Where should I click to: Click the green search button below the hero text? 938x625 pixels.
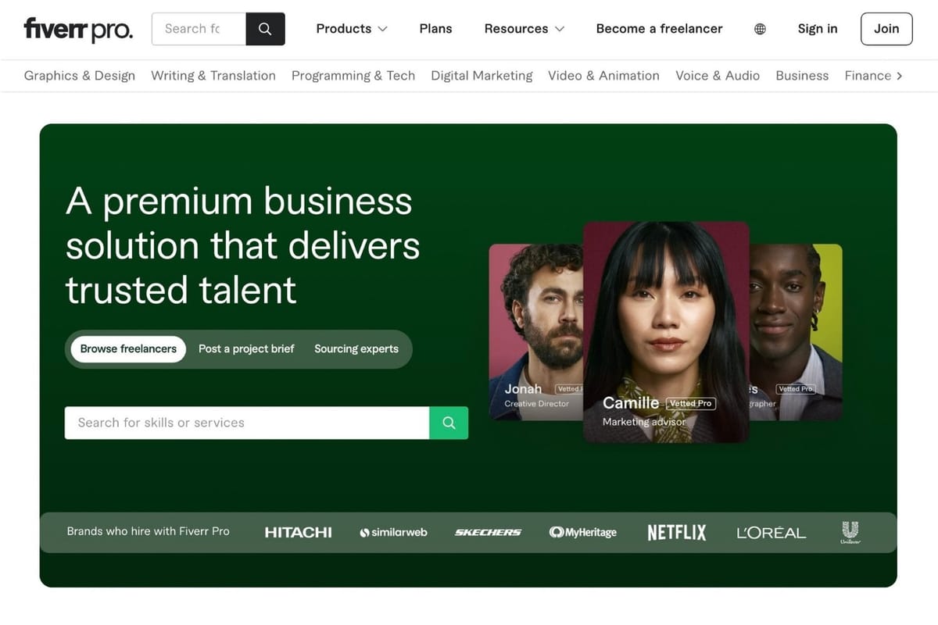[449, 423]
